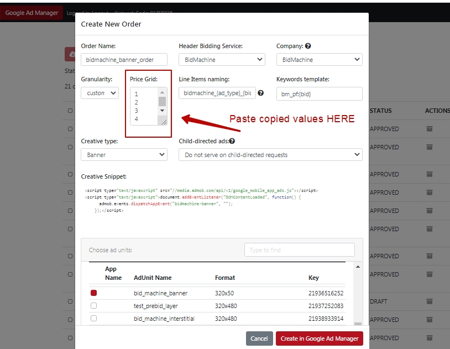Click bid_machine_banner ad unit name

[160, 293]
